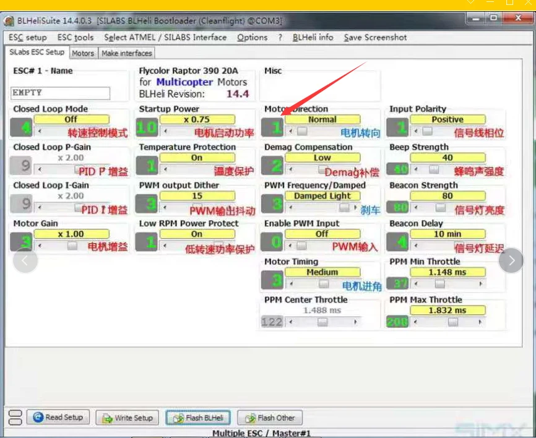Open the BLHeli info menu

click(313, 38)
